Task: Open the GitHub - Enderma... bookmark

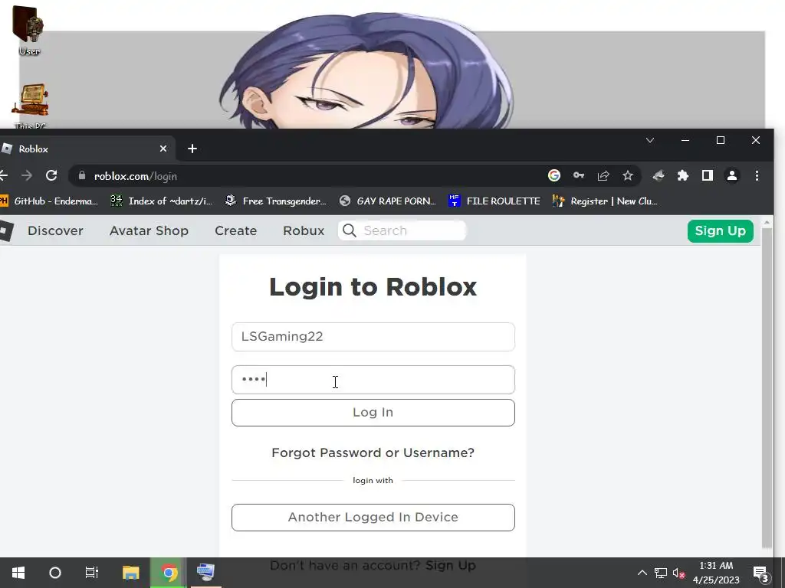Action: 48,201
